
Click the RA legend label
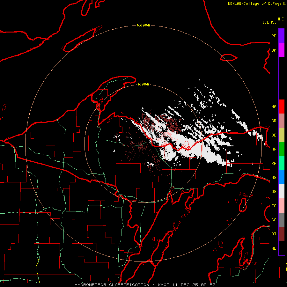[x=274, y=164]
